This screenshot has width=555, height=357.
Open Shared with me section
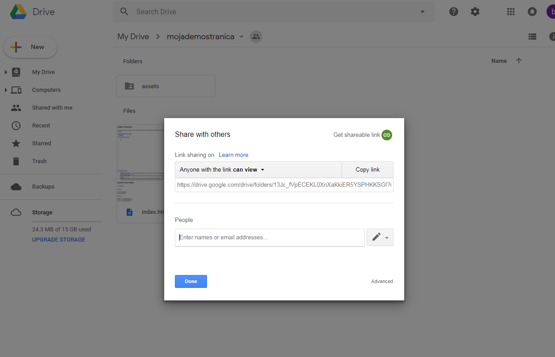click(52, 108)
